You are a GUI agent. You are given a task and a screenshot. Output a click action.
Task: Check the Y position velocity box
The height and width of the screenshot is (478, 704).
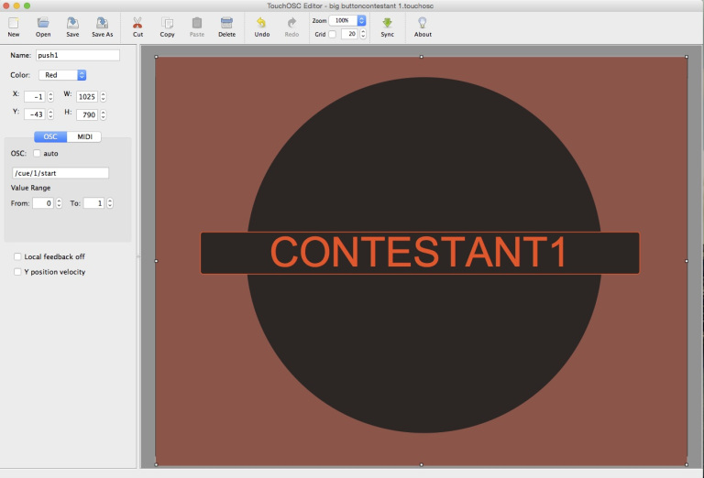point(18,272)
